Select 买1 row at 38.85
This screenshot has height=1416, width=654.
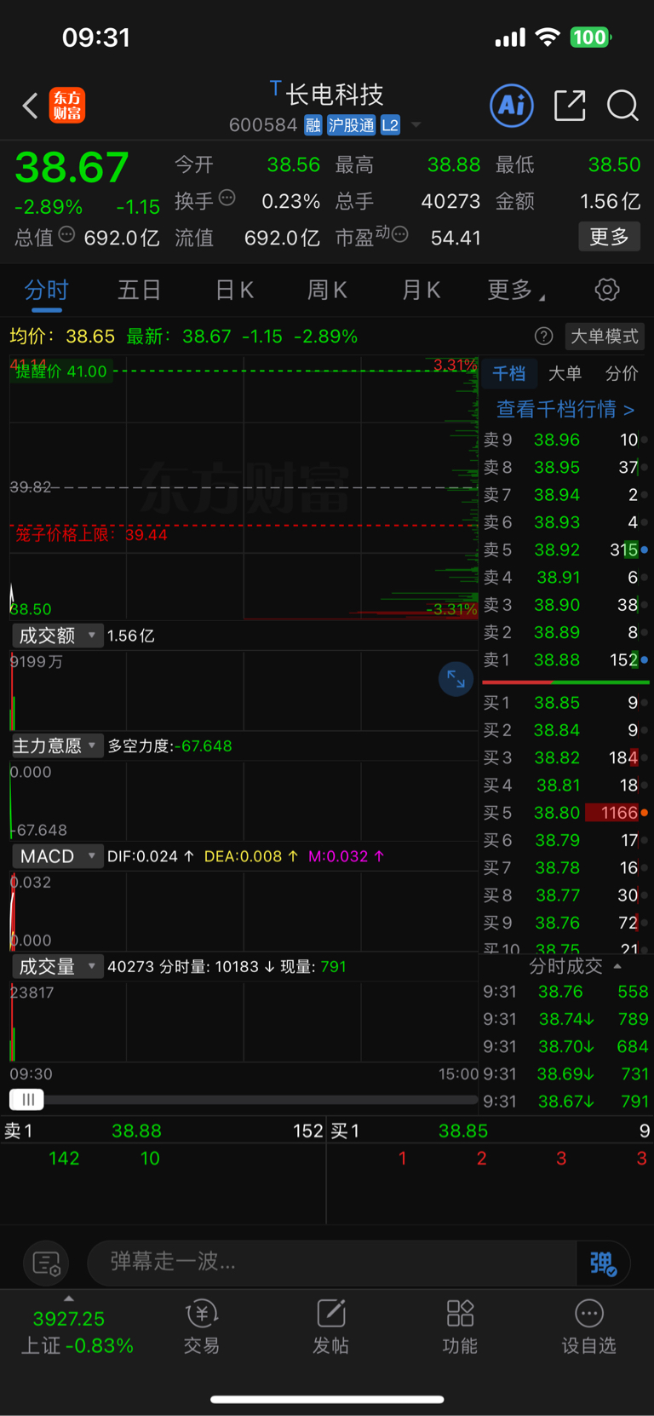(565, 703)
